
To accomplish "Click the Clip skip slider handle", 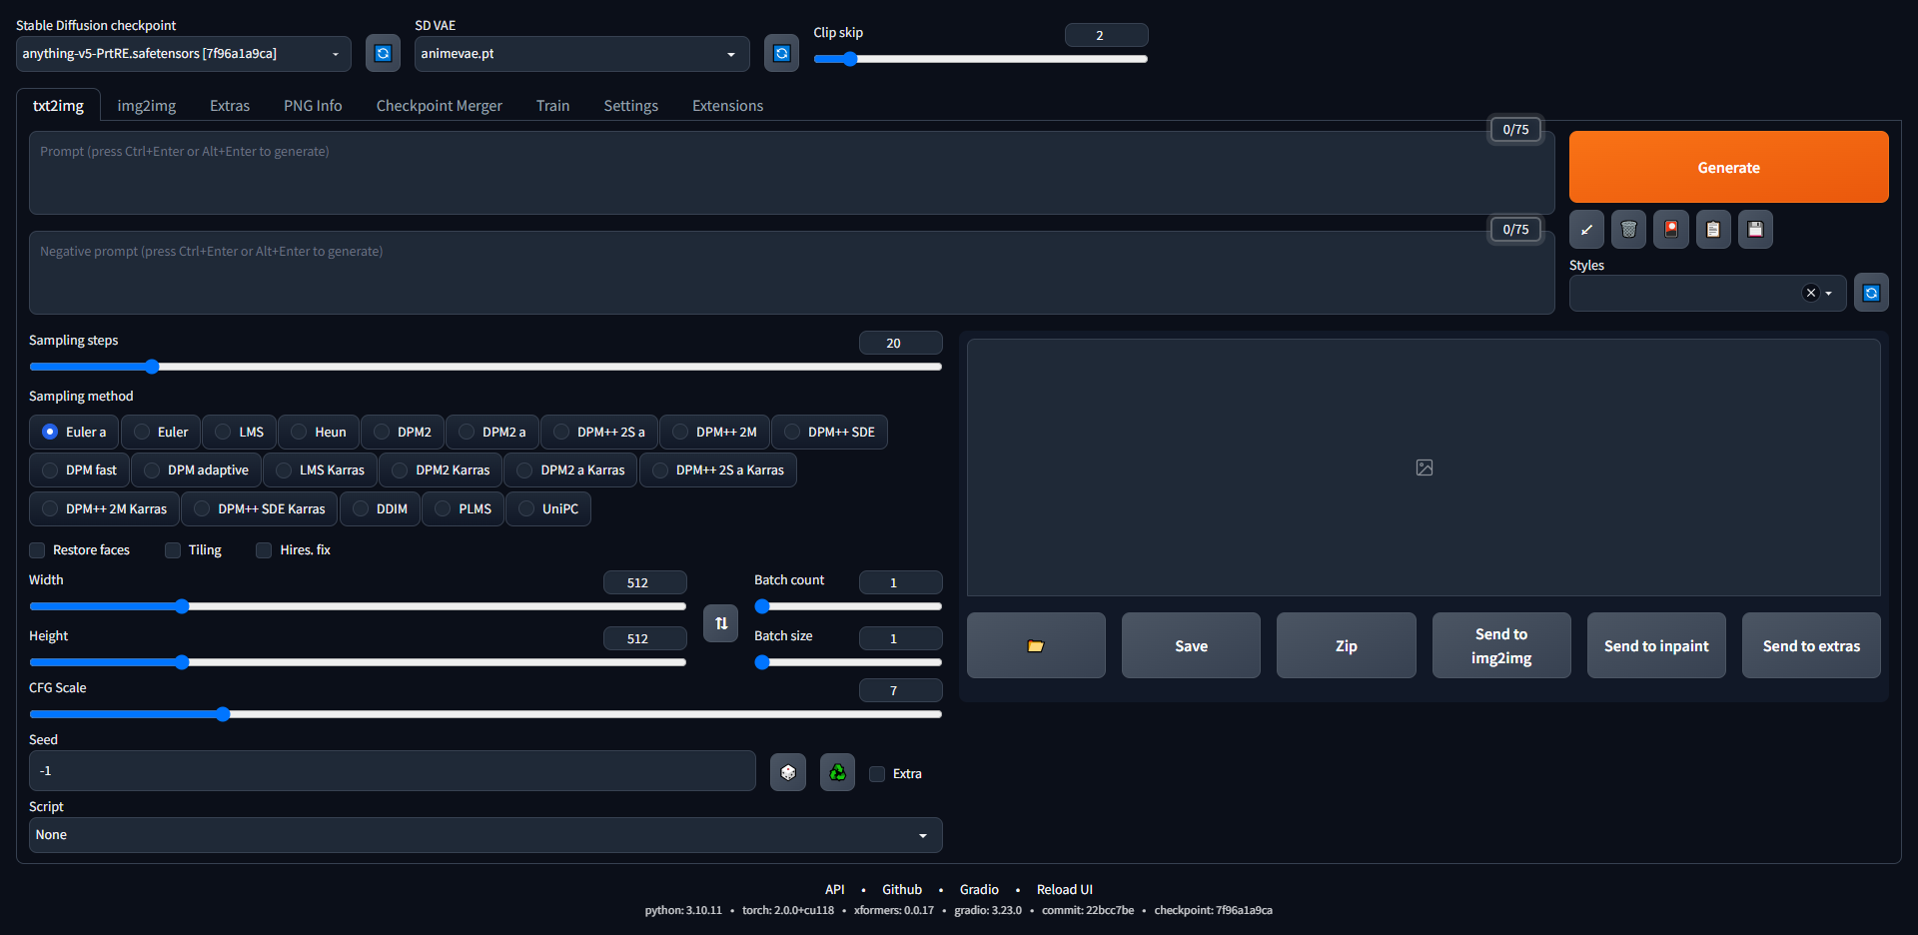I will [x=850, y=59].
